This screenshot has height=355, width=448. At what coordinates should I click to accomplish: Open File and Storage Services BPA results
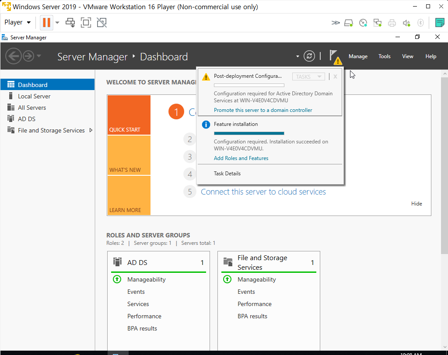coord(252,316)
